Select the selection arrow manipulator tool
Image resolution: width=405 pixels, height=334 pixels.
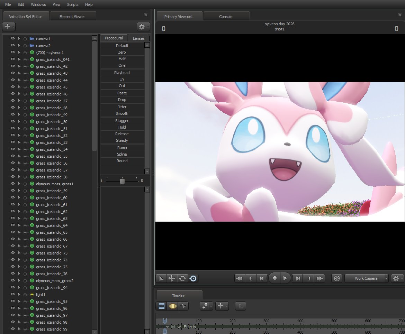pos(161,278)
